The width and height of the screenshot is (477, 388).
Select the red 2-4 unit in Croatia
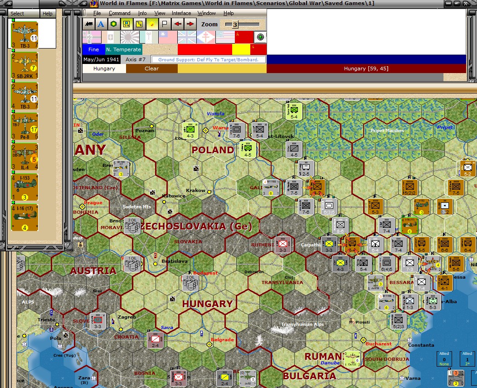point(156,340)
